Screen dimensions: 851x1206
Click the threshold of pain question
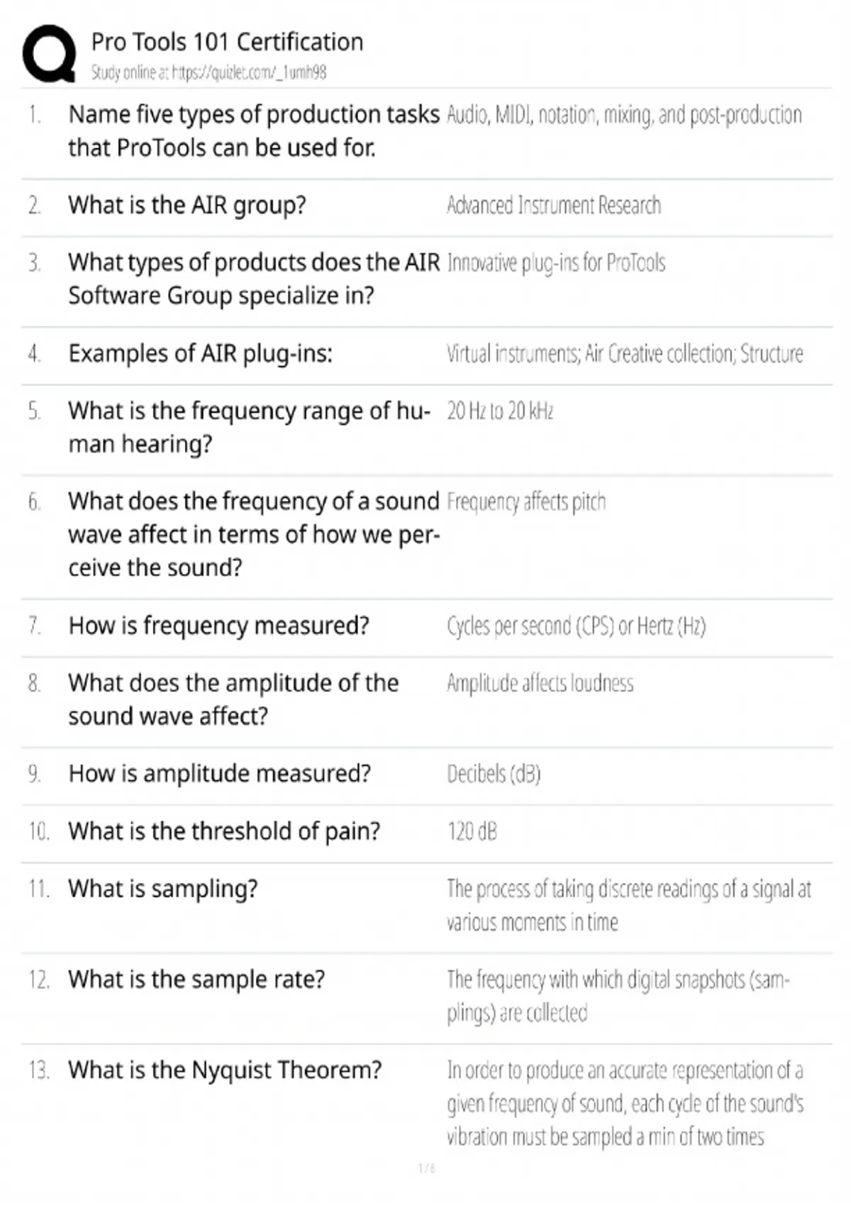tap(224, 831)
